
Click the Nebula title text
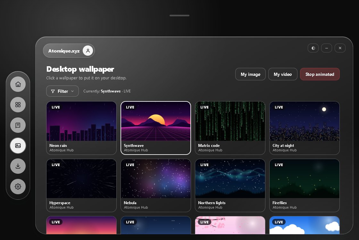point(130,203)
